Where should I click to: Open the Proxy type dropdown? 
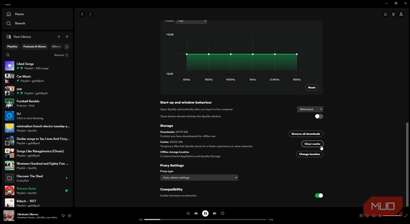point(199,177)
